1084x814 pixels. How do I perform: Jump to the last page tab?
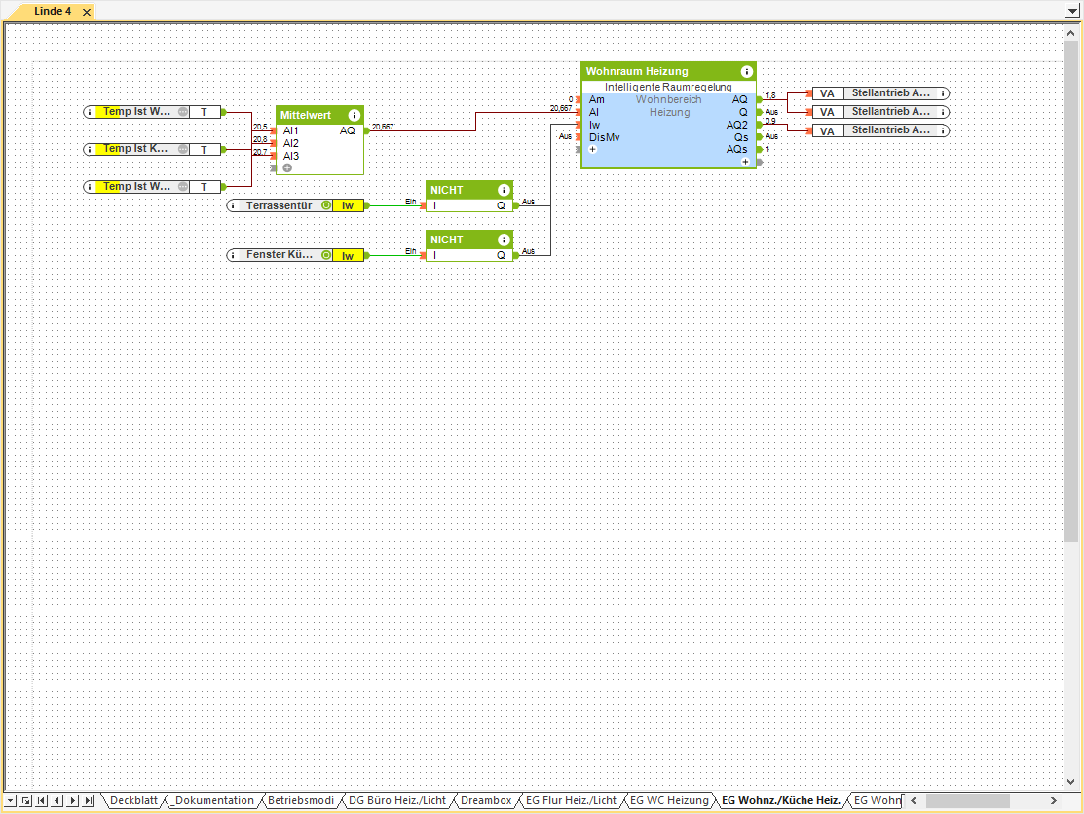(89, 800)
